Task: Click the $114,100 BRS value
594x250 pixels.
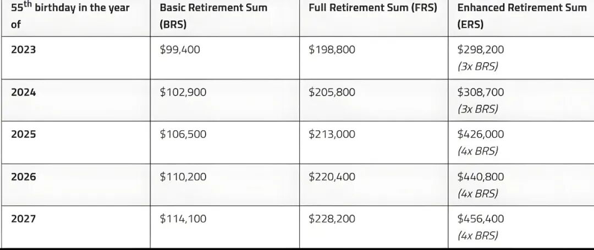Action: click(x=183, y=219)
